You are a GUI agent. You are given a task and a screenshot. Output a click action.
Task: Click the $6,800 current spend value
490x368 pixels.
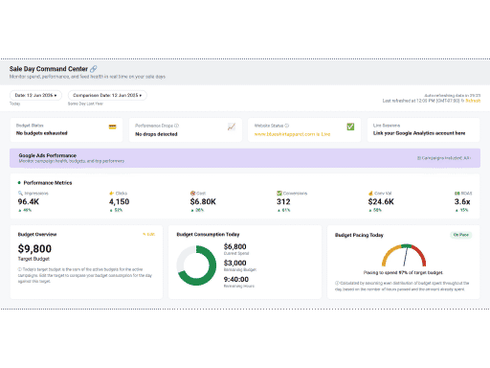[x=235, y=246]
